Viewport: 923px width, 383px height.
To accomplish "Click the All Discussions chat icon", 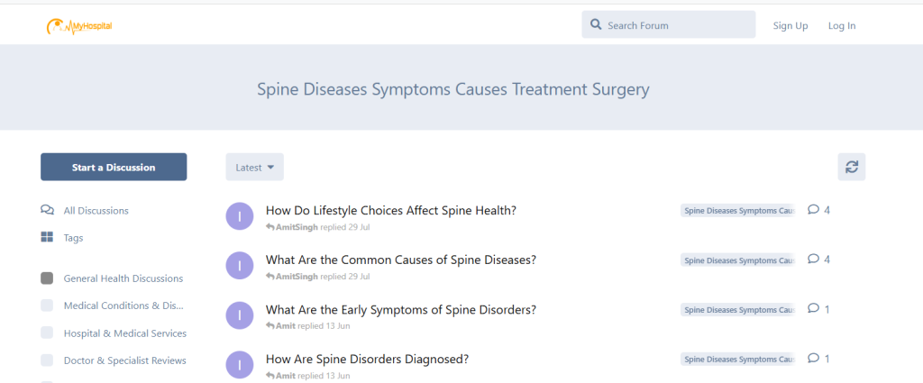I will (x=47, y=210).
